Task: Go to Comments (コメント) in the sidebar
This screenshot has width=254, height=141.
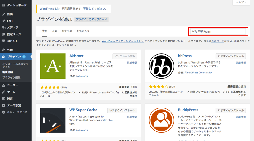Action: tap(12, 41)
